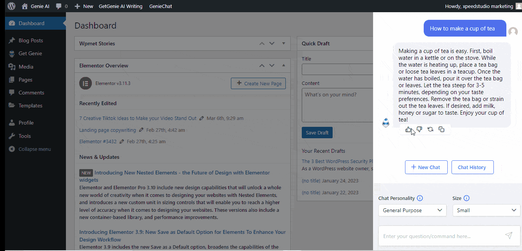Click the Get Genie sidebar icon

pos(12,53)
